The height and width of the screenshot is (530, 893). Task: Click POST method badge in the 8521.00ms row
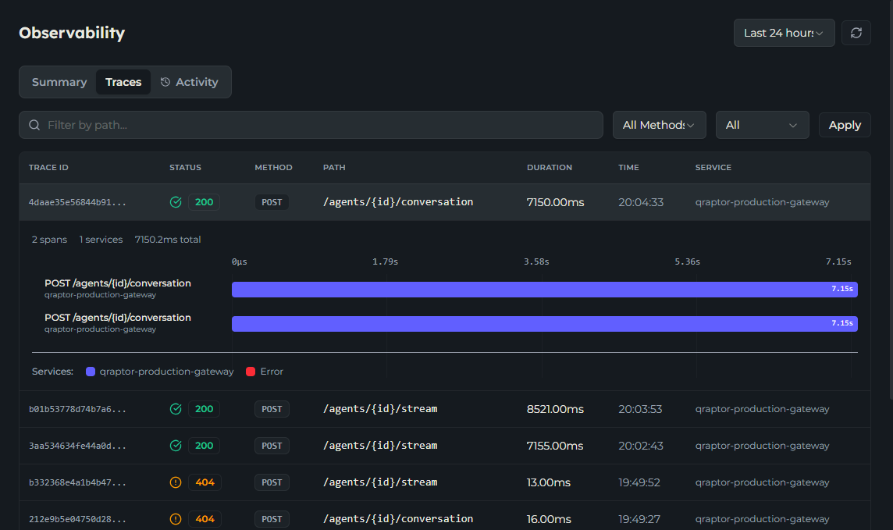tap(272, 409)
